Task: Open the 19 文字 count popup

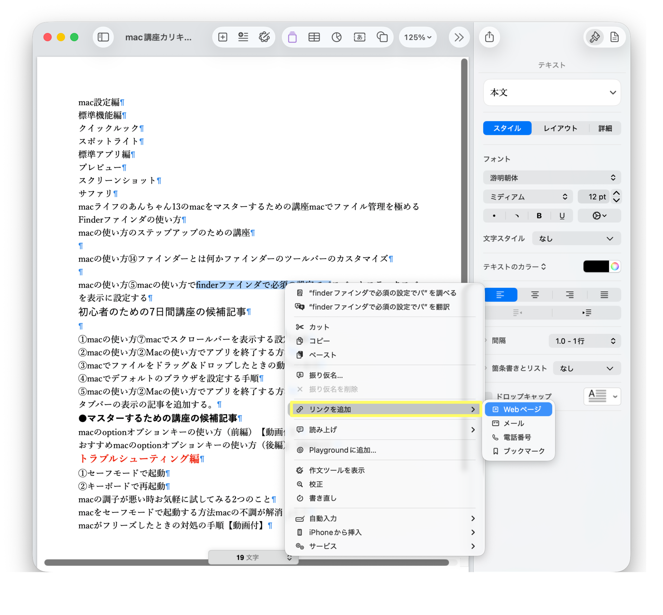Action: (x=253, y=557)
